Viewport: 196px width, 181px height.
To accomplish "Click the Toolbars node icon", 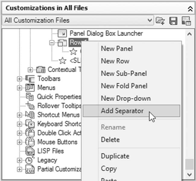I will (x=30, y=79).
